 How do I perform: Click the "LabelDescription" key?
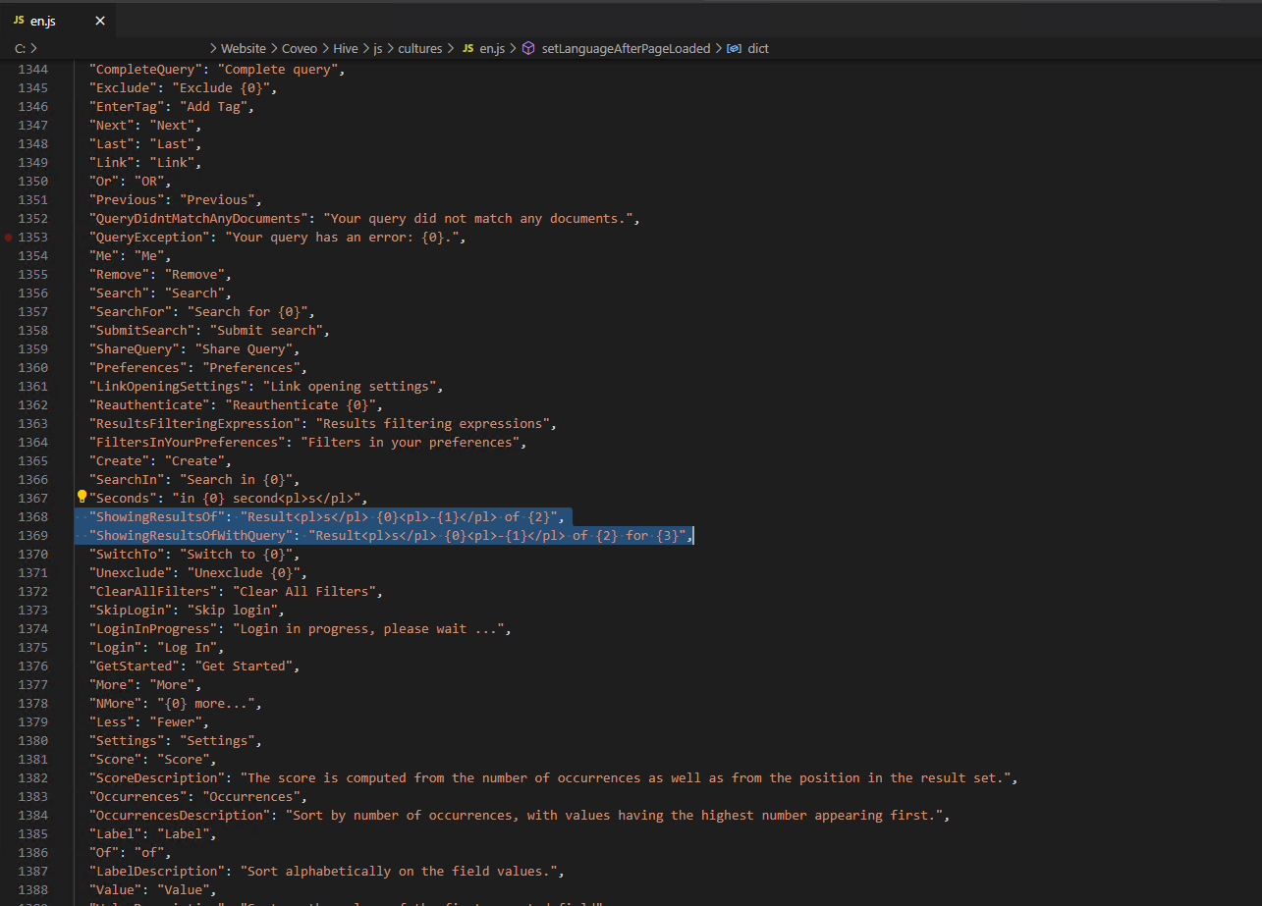point(158,872)
